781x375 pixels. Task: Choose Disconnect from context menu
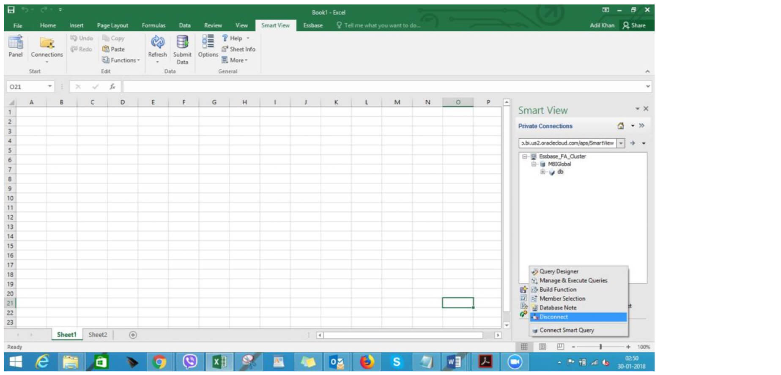(x=578, y=317)
